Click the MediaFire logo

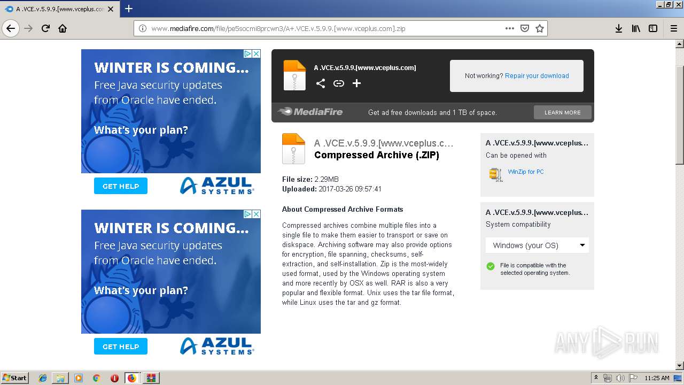(x=310, y=112)
